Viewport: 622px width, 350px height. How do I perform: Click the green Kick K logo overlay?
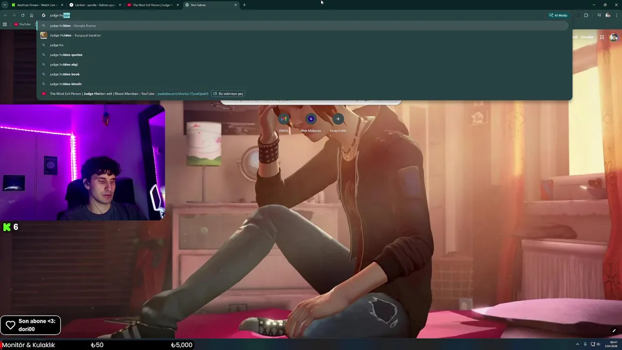coord(7,227)
